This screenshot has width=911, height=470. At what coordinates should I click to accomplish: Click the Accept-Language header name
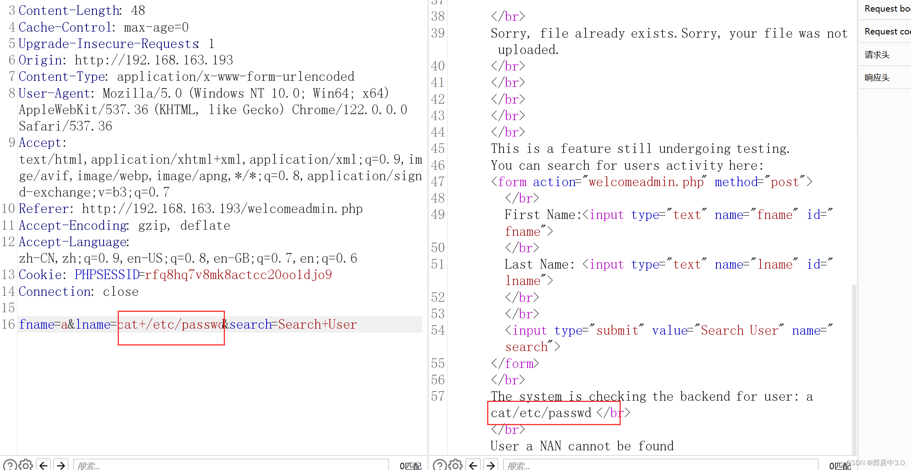point(72,242)
